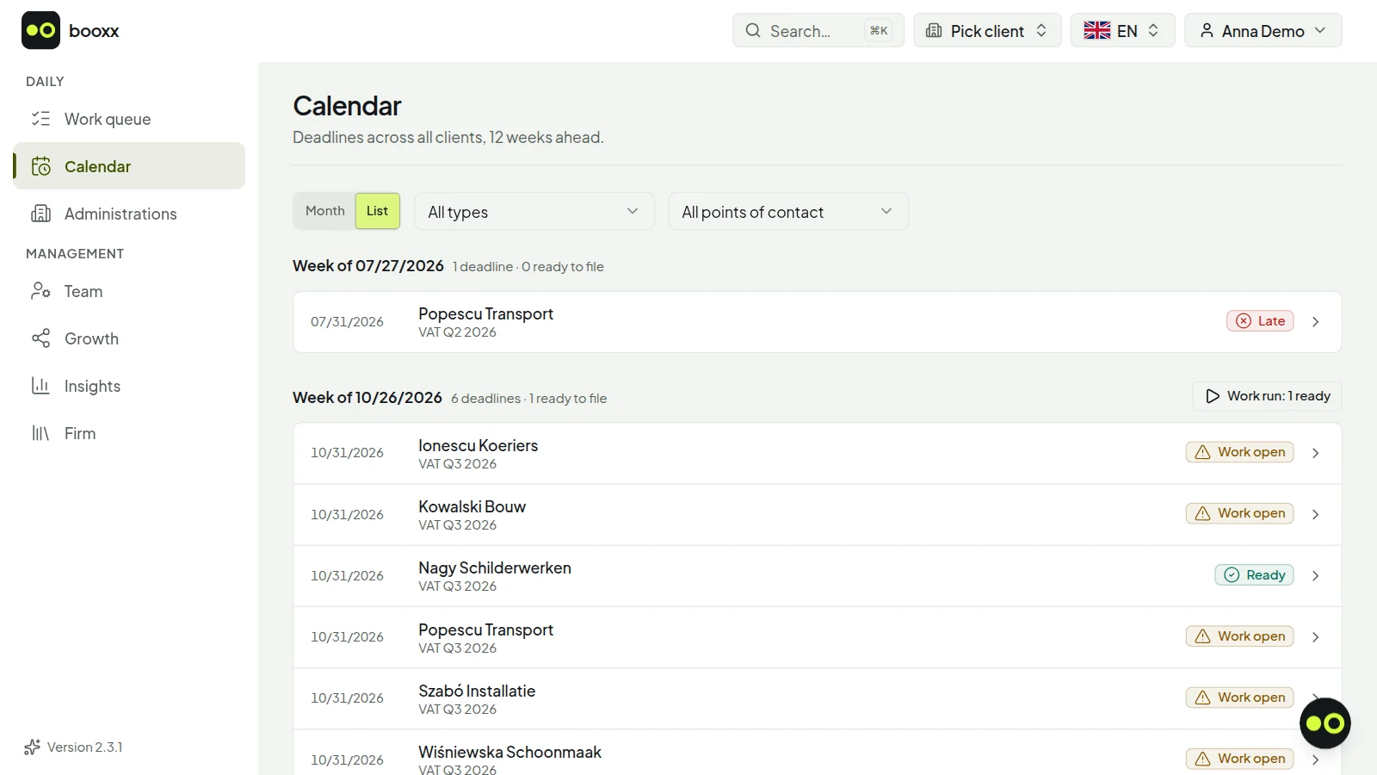This screenshot has height=775, width=1377.
Task: Open the Work queue sidebar item
Action: [129, 119]
